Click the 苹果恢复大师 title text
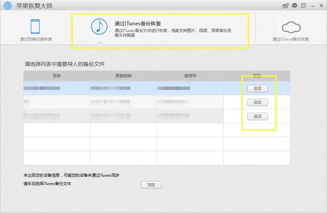Screen dimensions: 327x213 pos(34,6)
